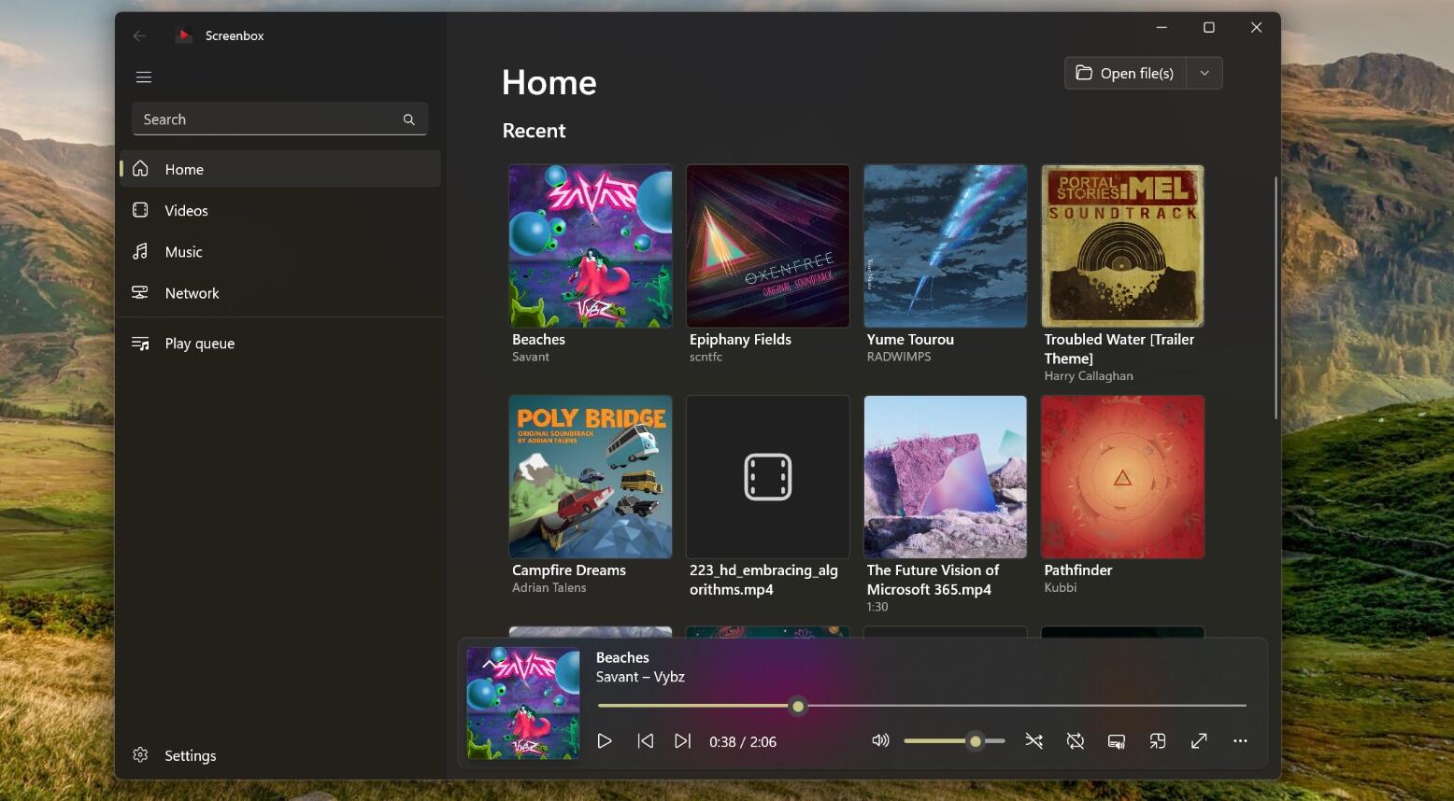Screen dimensions: 1454x801
Task: Open the Videos section
Action: click(x=279, y=210)
